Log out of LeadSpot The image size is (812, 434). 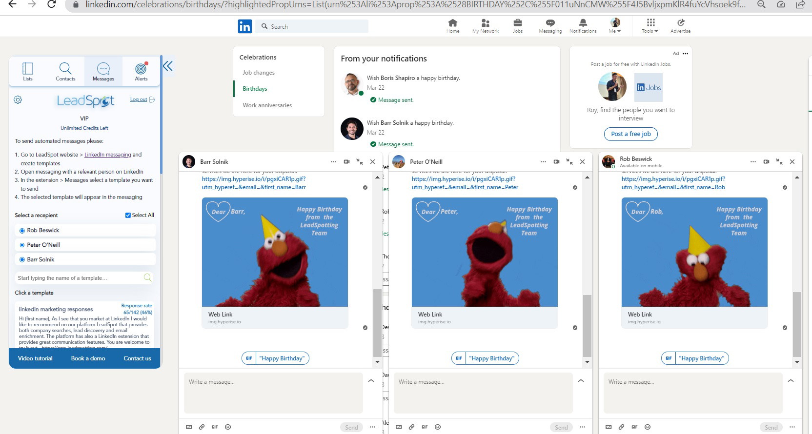point(142,99)
